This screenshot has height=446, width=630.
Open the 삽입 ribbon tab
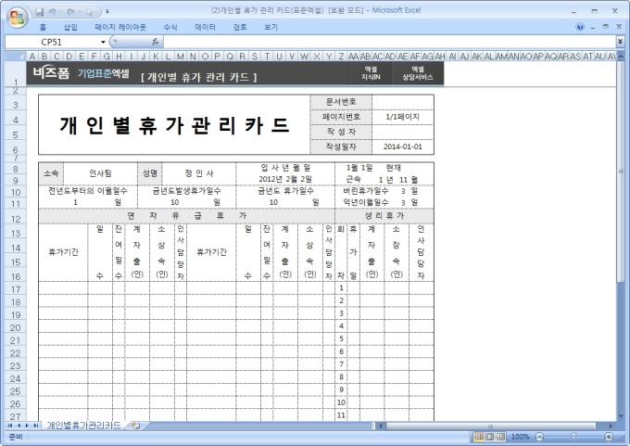tap(70, 27)
